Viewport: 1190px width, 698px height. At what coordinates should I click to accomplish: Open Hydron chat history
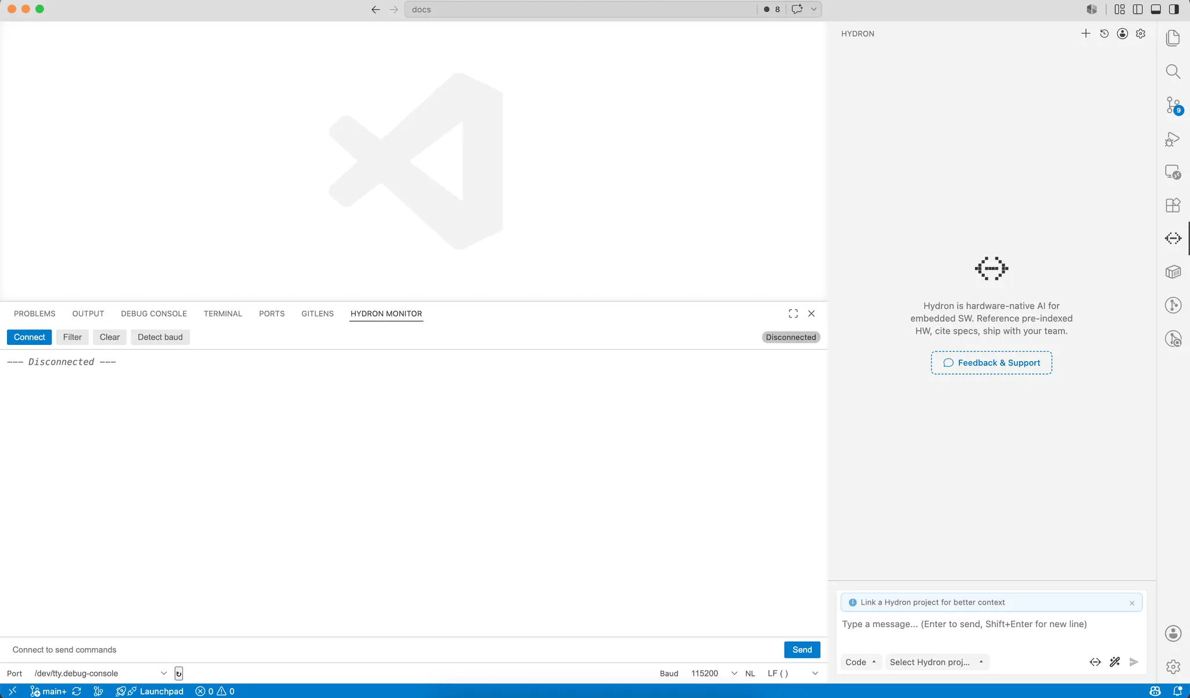coord(1104,34)
